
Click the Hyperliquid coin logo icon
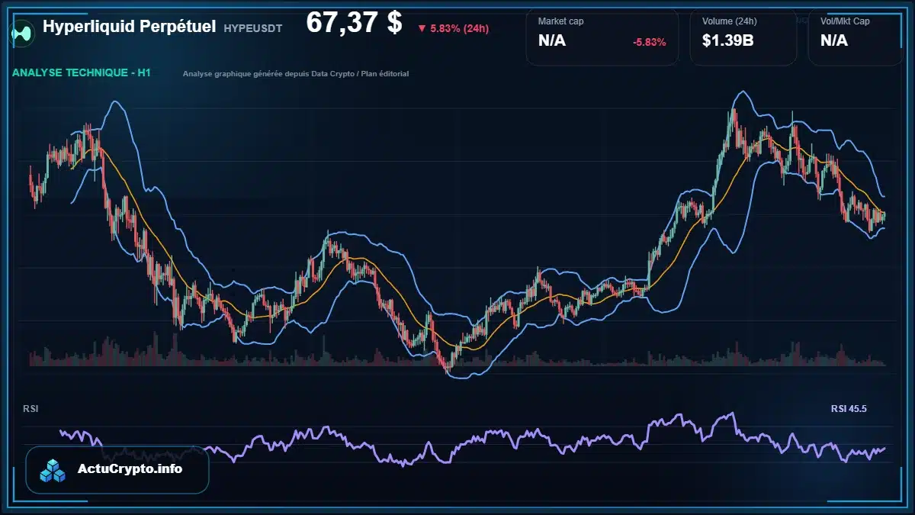pos(23,32)
